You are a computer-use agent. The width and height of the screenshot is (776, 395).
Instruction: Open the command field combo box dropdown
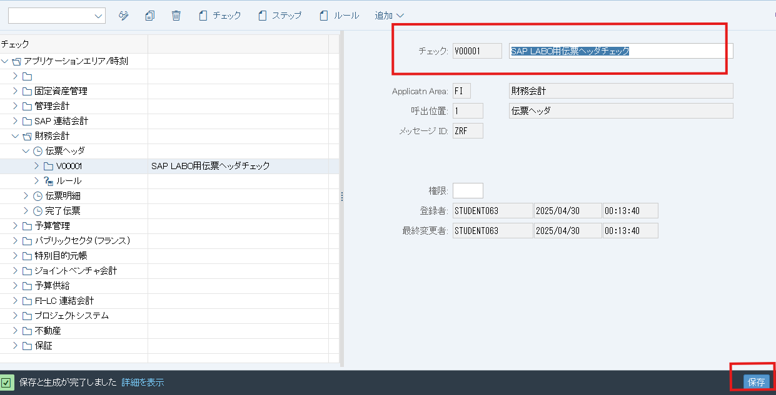[98, 16]
